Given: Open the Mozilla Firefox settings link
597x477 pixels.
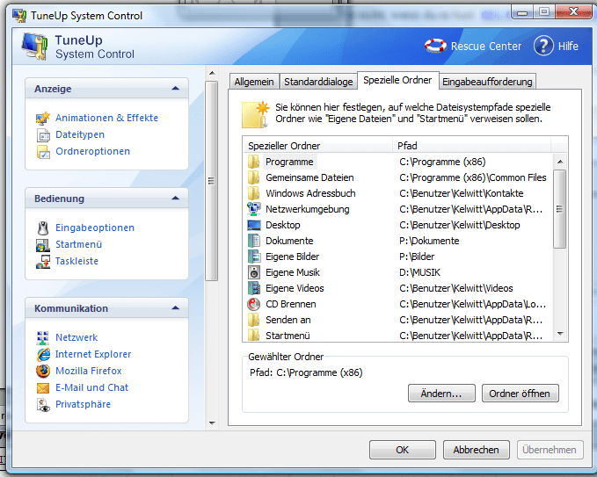Looking at the screenshot, I should click(x=89, y=371).
